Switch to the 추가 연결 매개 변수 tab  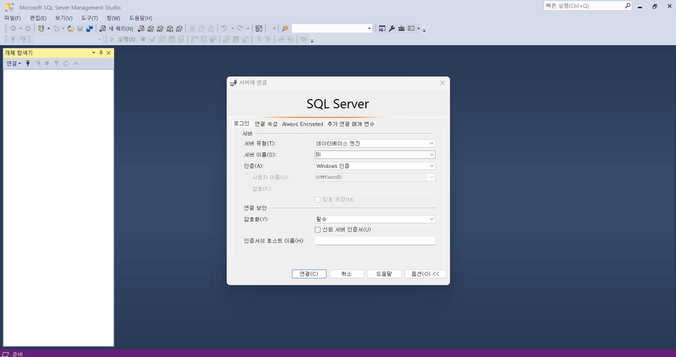point(351,124)
